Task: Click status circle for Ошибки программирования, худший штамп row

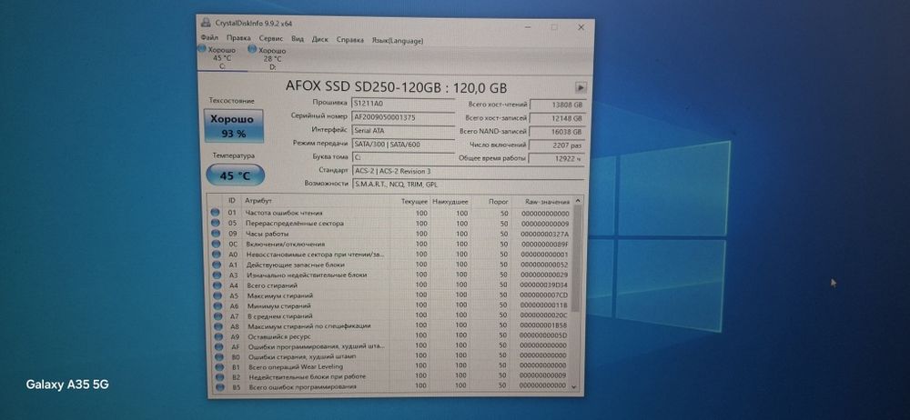Action: pos(218,346)
